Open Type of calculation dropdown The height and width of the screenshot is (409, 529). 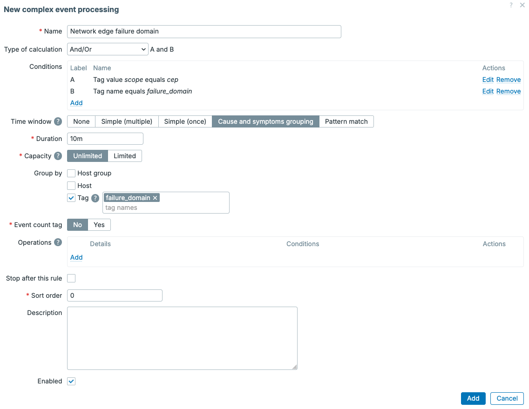point(108,49)
